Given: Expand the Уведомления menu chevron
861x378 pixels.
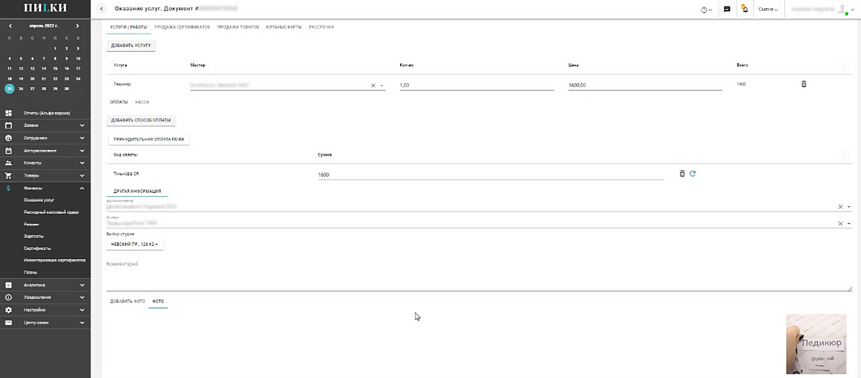Looking at the screenshot, I should pos(82,297).
